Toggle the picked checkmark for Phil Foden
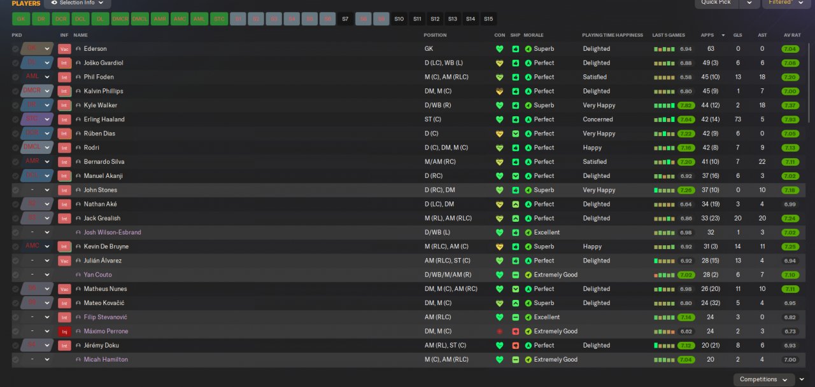 [15, 77]
